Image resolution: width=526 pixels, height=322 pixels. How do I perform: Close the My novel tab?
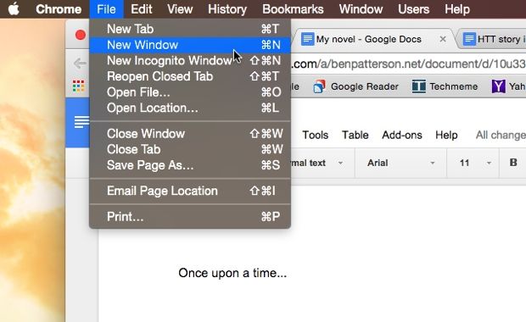(x=443, y=39)
